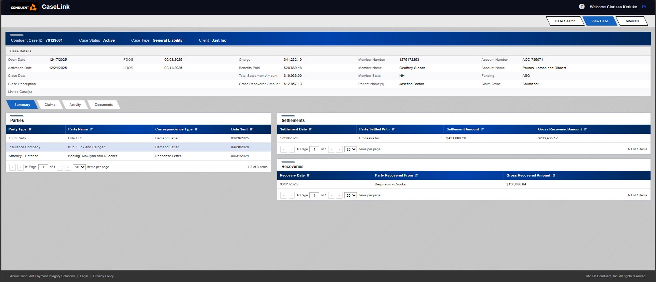656x282 pixels.
Task: Open Parties items per page dropdown
Action: coord(79,167)
